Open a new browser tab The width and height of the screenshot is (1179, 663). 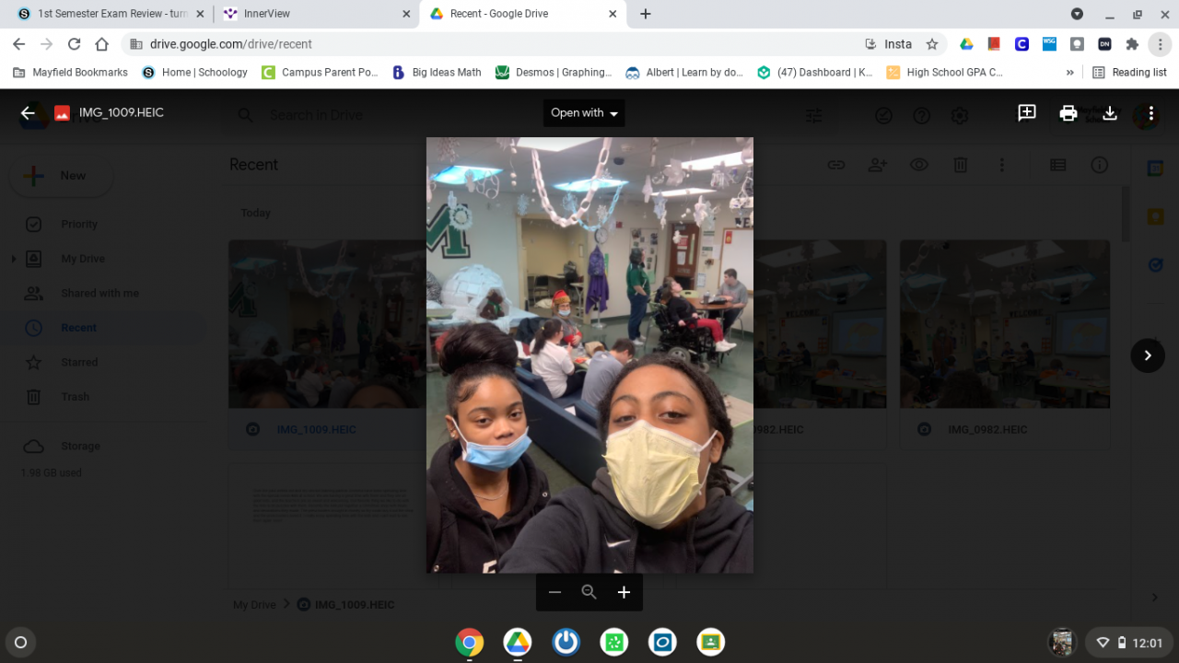tap(645, 14)
